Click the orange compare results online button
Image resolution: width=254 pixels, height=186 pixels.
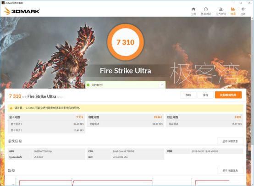pyautogui.click(x=228, y=95)
